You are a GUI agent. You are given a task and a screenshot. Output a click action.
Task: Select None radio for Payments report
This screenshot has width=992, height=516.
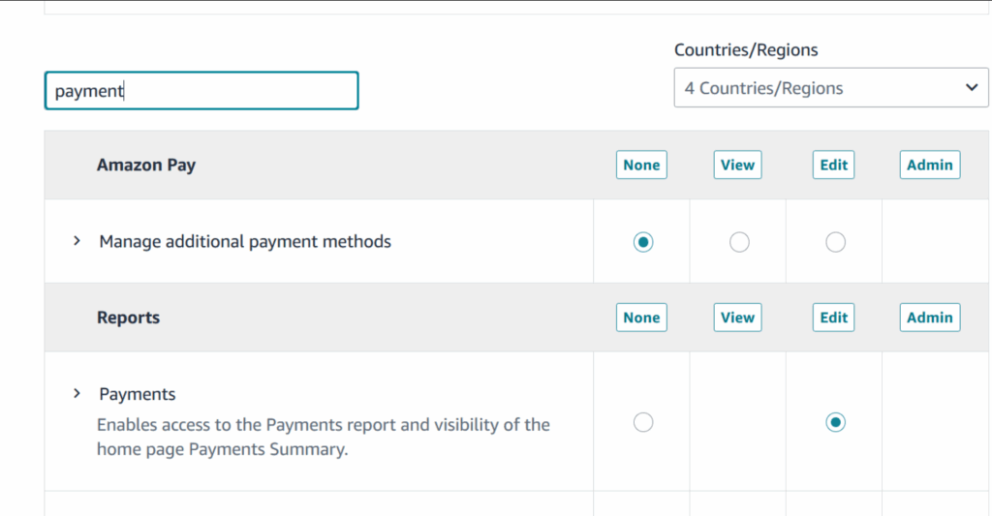[642, 422]
